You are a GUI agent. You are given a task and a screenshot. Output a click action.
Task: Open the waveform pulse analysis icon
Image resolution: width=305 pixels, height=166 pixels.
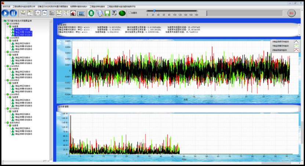[x=66, y=13]
